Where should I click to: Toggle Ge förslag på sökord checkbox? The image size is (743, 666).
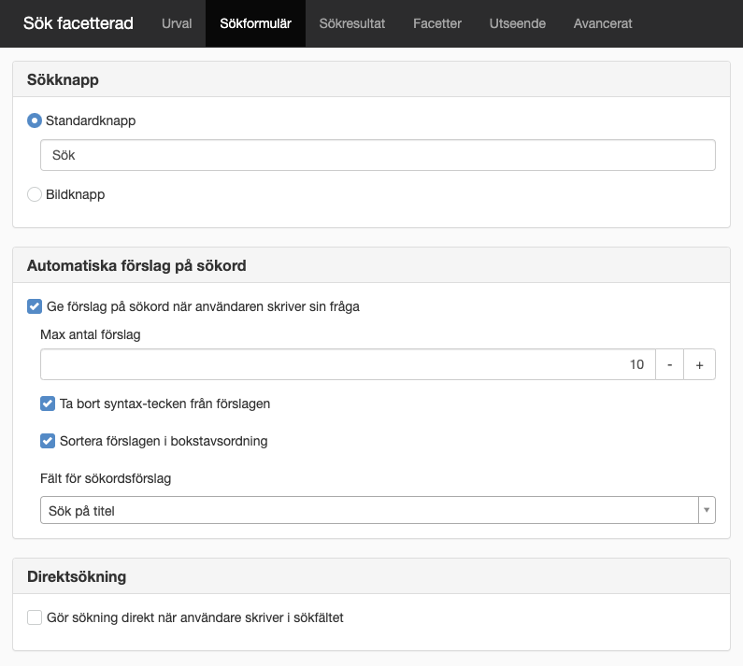(x=35, y=306)
